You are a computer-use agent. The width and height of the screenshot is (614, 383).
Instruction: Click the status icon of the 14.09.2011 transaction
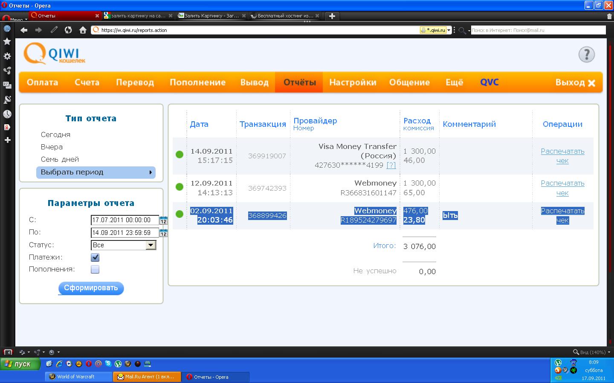coord(180,154)
